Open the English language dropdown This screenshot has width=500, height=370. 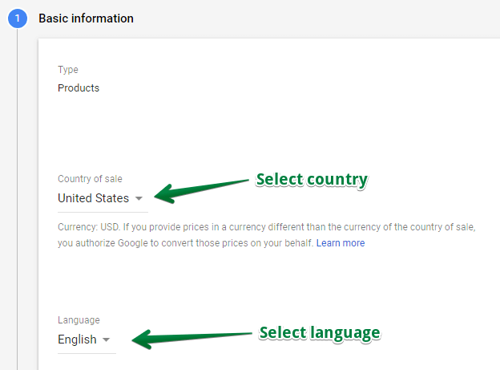87,340
